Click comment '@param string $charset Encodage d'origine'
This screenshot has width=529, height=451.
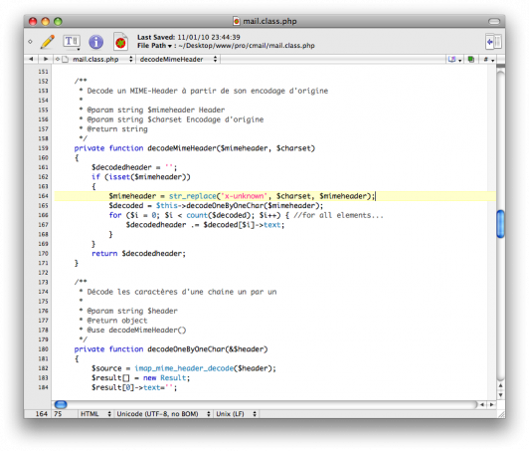(x=171, y=119)
